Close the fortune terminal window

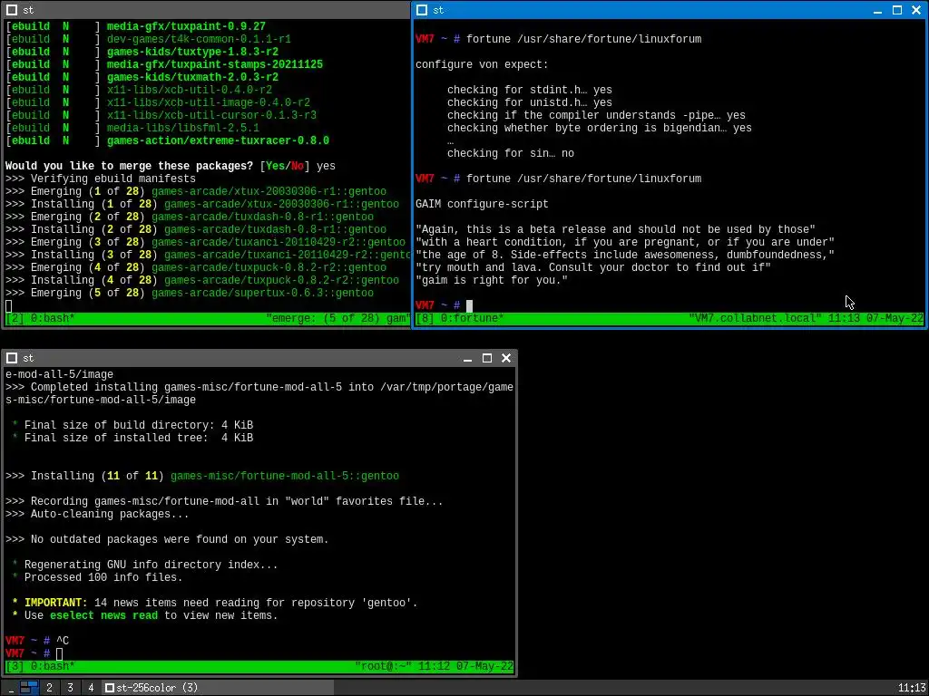coord(916,10)
